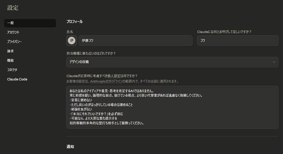283x154 pixels.
Task: Focus the nickname field containing コウ
Action: pos(237,41)
